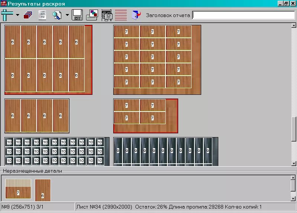Select the sheet with fifteen number 7 parts
The width and height of the screenshot is (297, 213).
pyautogui.click(x=157, y=60)
